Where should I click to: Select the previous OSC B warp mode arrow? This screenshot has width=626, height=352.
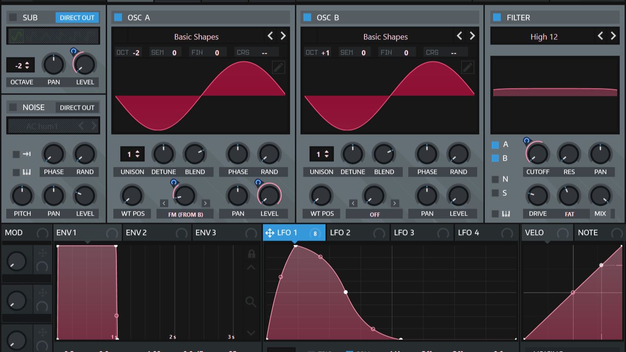[353, 203]
